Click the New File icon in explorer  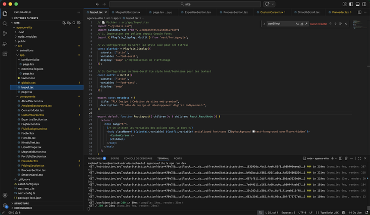(x=64, y=23)
